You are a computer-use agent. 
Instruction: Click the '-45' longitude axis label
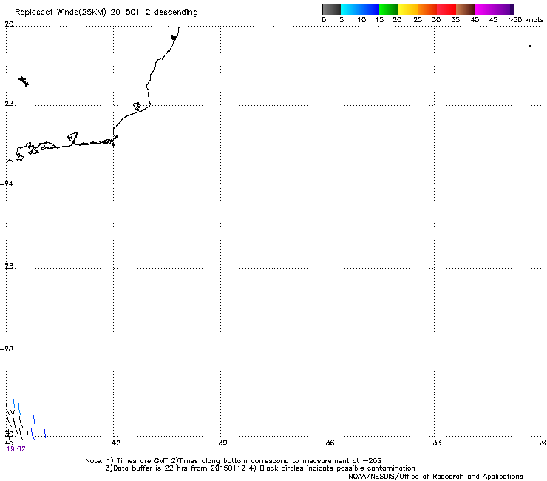7,443
